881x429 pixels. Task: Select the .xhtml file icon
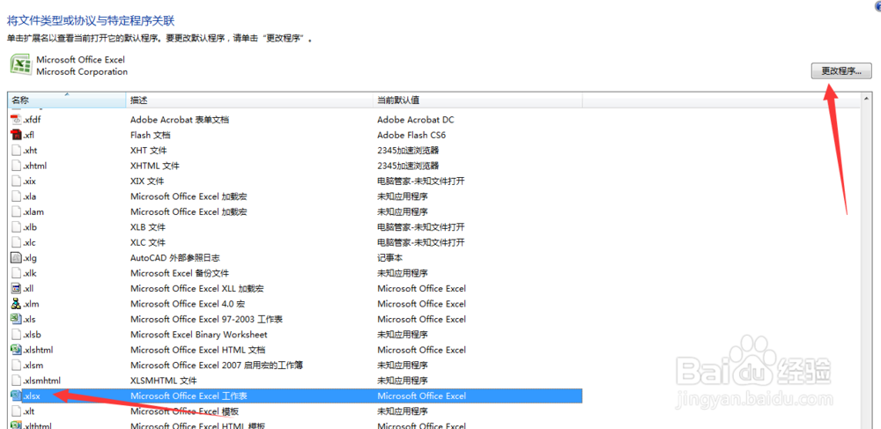coord(16,166)
